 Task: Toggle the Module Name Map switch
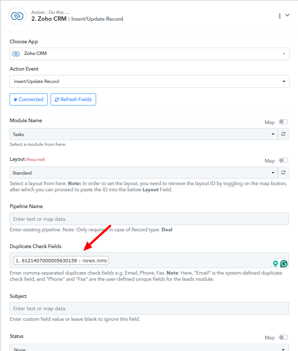[x=283, y=122]
